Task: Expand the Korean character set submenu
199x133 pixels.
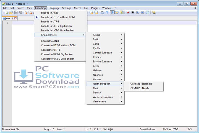Action: pos(105,79)
